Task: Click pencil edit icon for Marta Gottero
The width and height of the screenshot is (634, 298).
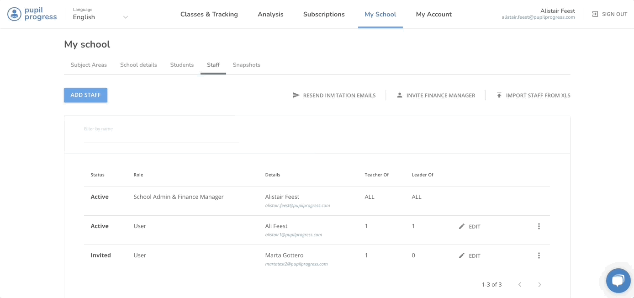Action: point(462,255)
